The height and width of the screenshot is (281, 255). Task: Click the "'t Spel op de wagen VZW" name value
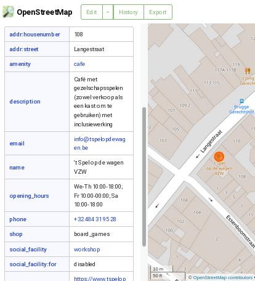point(99,167)
